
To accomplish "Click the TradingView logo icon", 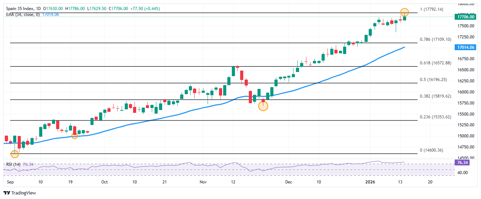I will 7,193.
